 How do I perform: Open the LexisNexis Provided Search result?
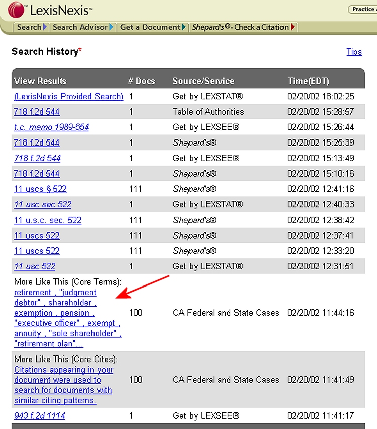pyautogui.click(x=68, y=96)
